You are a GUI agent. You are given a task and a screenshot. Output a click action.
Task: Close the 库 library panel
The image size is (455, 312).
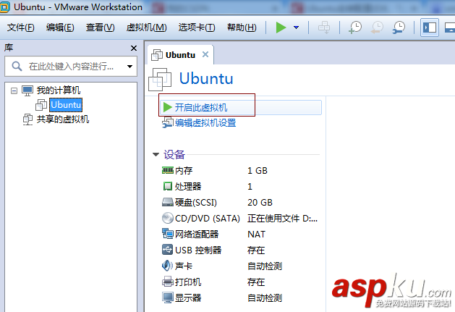point(134,48)
